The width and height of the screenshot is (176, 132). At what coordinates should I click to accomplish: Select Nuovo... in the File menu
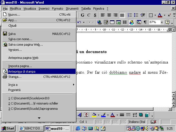tap(39, 15)
